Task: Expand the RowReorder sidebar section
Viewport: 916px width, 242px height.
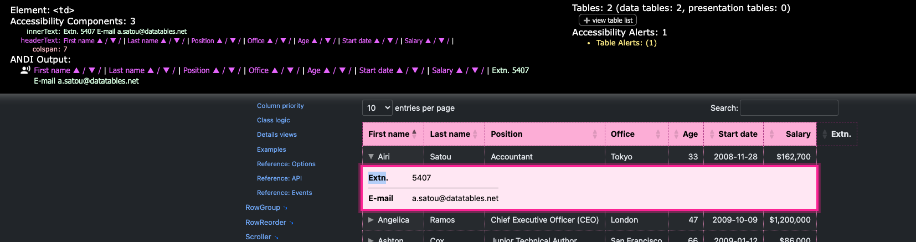Action: coord(270,223)
